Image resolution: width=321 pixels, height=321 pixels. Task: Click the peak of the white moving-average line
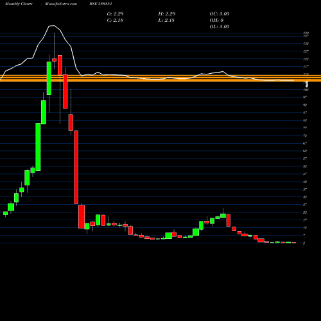pyautogui.click(x=53, y=26)
